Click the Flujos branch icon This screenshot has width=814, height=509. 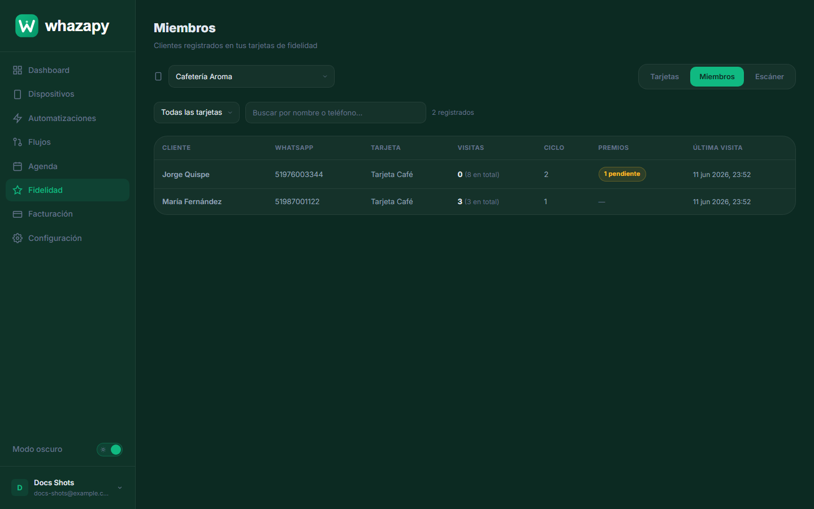18,142
